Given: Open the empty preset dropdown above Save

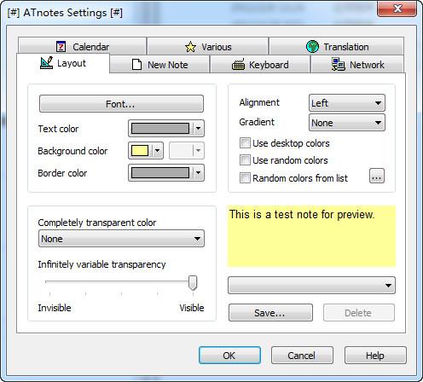Looking at the screenshot, I should 311,286.
